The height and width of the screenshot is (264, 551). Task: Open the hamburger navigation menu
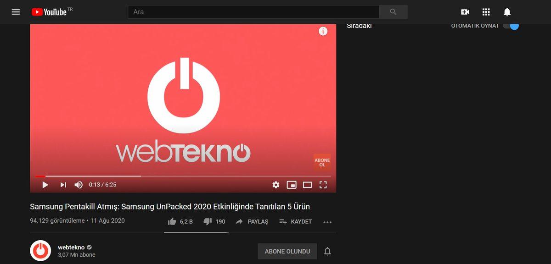coord(15,12)
